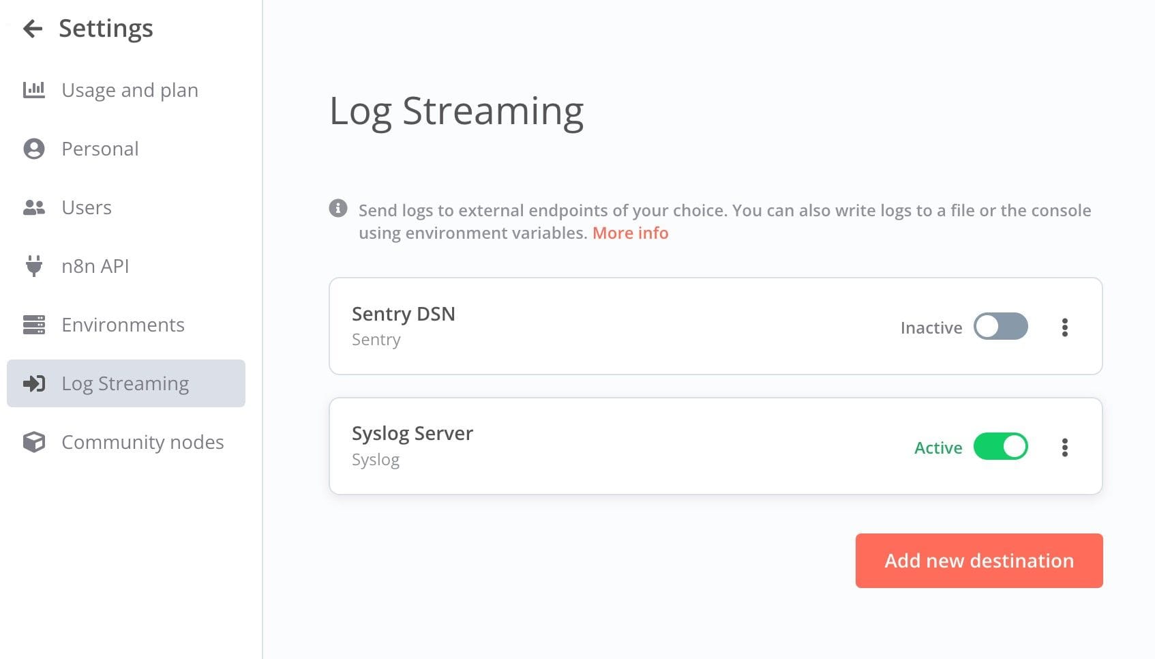The image size is (1155, 659).
Task: Click the back arrow beside Settings
Action: click(33, 29)
